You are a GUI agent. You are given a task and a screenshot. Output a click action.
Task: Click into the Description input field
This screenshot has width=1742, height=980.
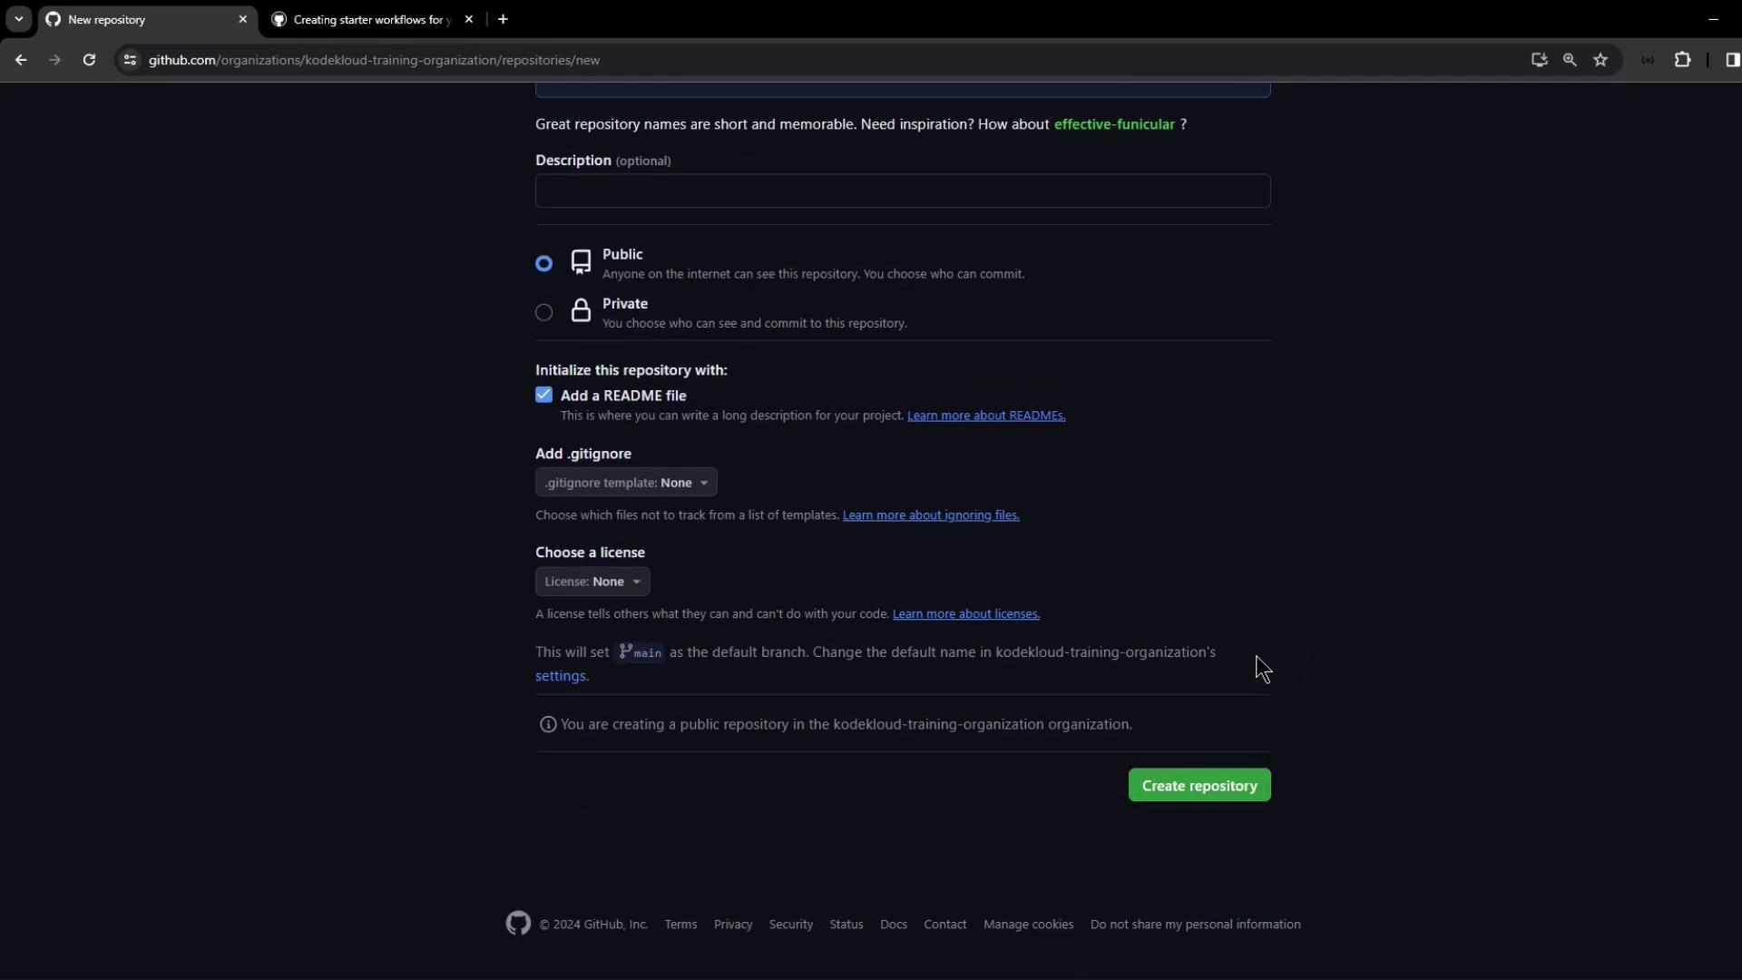click(902, 191)
